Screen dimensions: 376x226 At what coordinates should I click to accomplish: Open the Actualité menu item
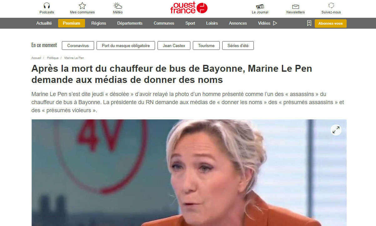(44, 23)
